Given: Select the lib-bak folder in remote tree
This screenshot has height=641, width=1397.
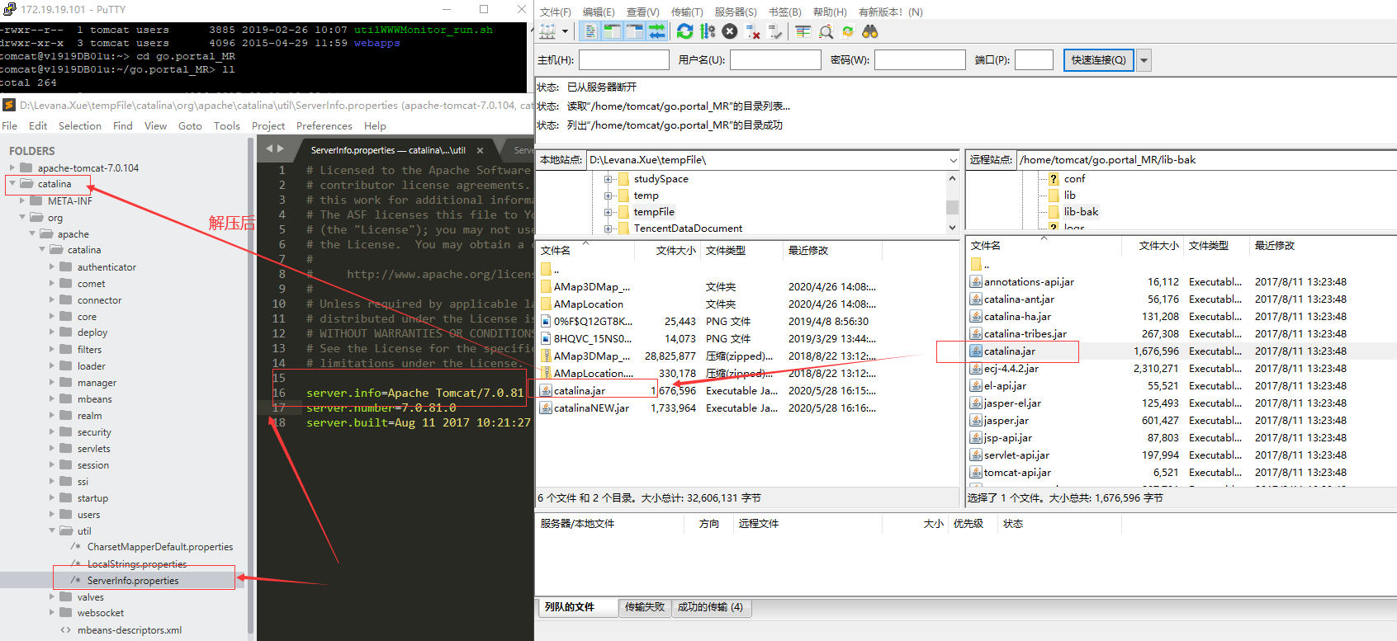Looking at the screenshot, I should (x=1081, y=212).
